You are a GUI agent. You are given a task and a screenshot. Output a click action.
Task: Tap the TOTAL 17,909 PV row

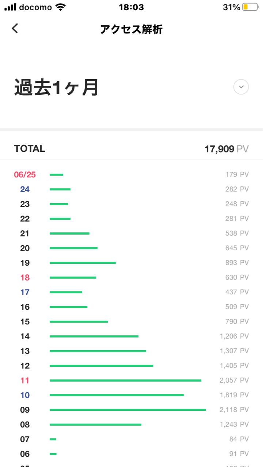click(x=131, y=149)
